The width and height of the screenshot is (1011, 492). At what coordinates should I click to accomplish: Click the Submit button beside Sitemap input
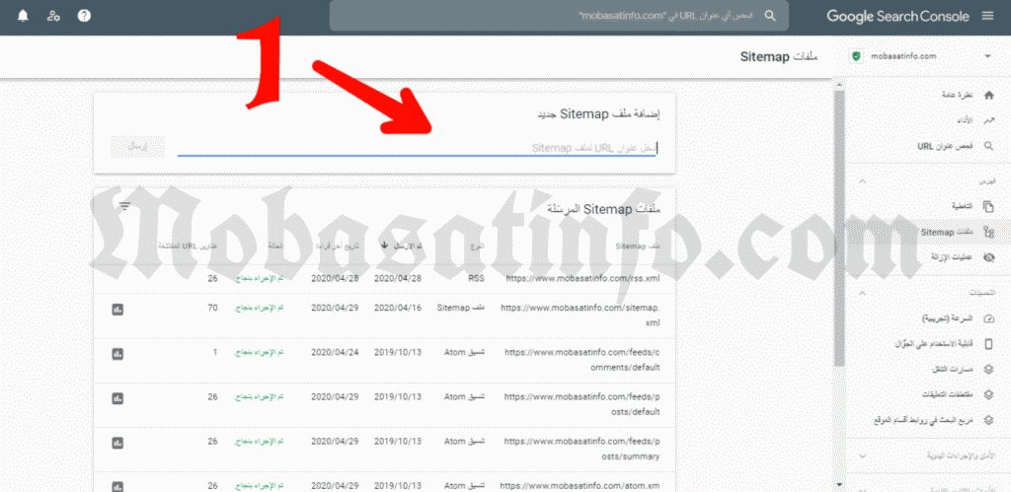coord(137,147)
